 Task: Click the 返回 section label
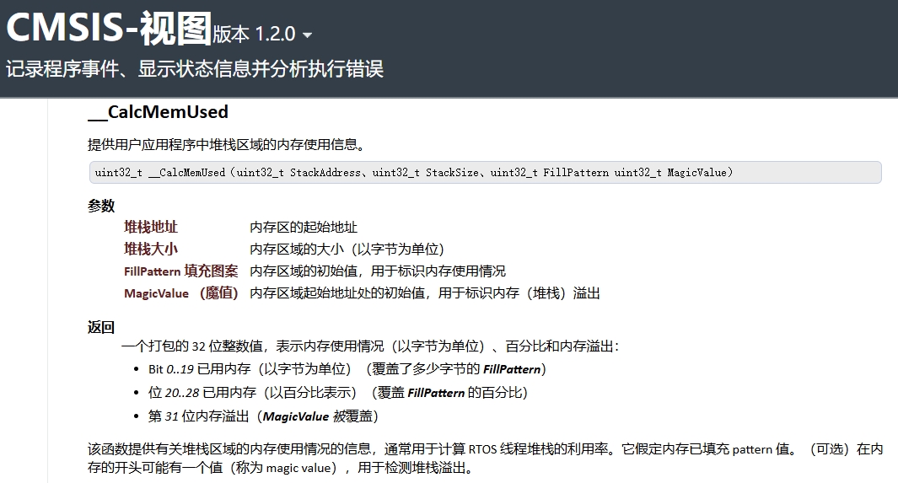pos(101,327)
